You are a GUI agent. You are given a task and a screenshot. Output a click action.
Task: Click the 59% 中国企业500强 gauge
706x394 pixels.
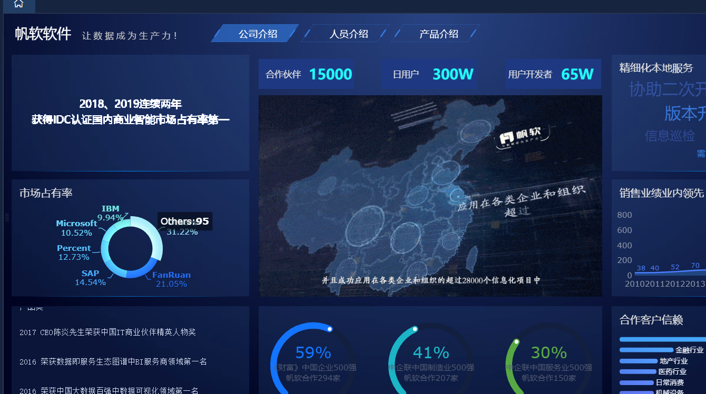313,358
